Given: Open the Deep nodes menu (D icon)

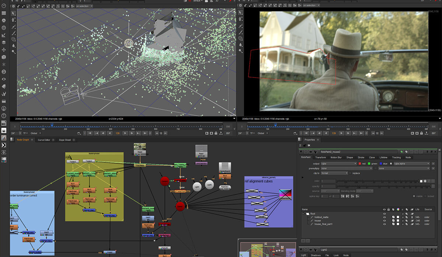Looking at the screenshot, I should 4,72.
